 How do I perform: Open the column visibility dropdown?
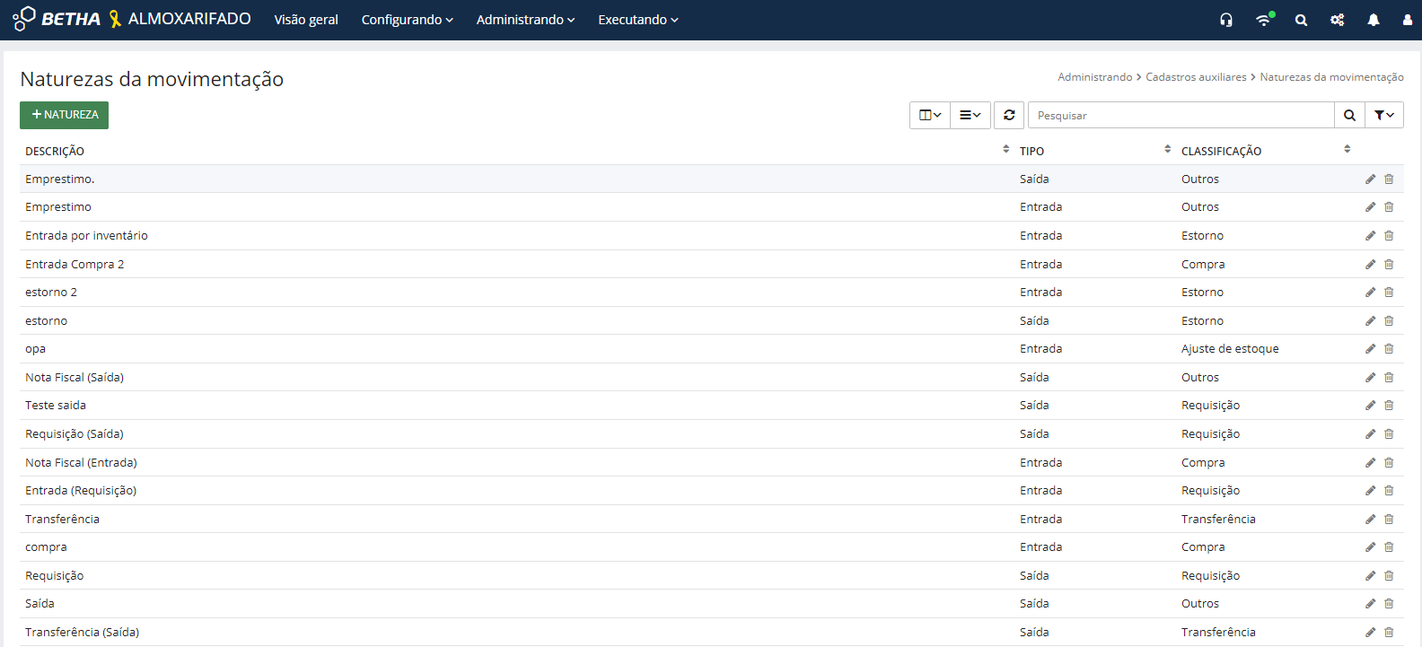coord(930,115)
